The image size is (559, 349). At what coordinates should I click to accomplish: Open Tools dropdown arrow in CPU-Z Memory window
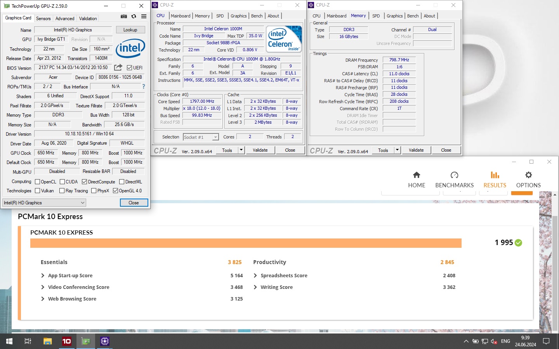(x=397, y=150)
